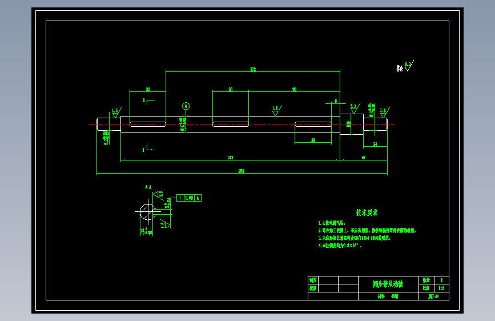Click the datum A cell in tolerance frame

[x=198, y=198]
